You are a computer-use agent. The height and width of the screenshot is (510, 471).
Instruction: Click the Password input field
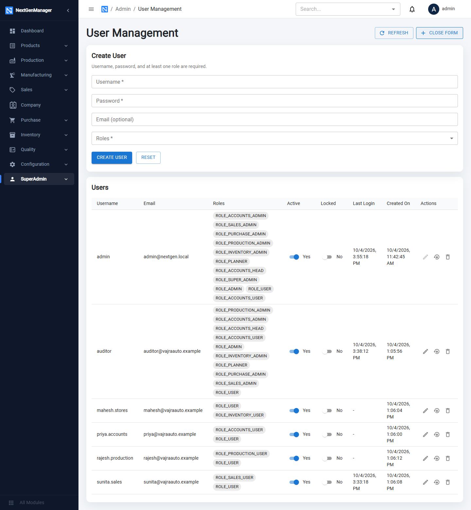pos(275,101)
